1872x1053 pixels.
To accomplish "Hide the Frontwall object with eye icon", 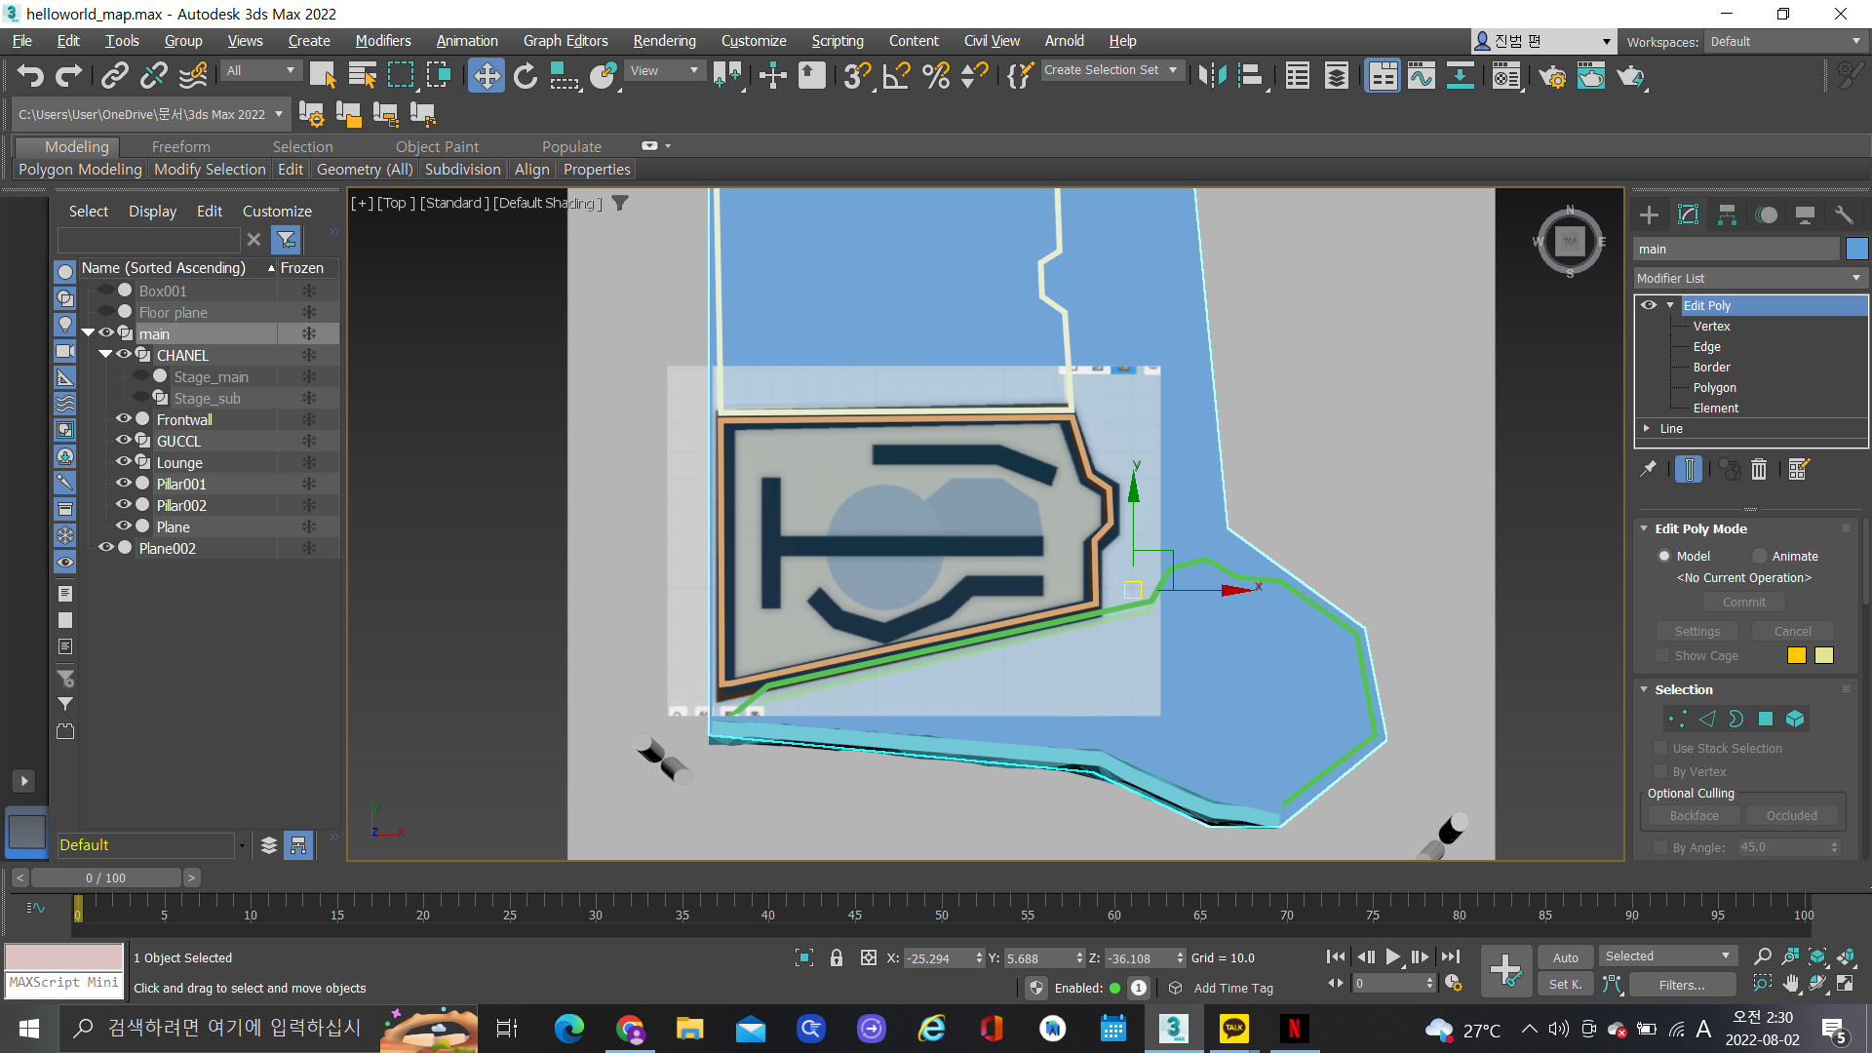I will [x=124, y=419].
